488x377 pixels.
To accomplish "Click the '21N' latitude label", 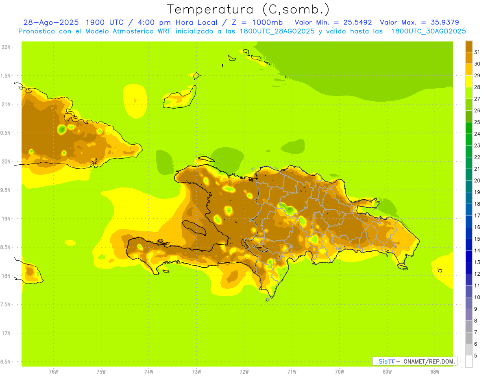I will pos(6,104).
